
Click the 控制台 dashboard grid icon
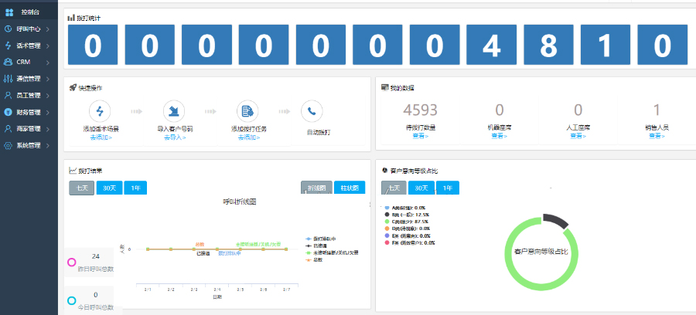pos(9,12)
